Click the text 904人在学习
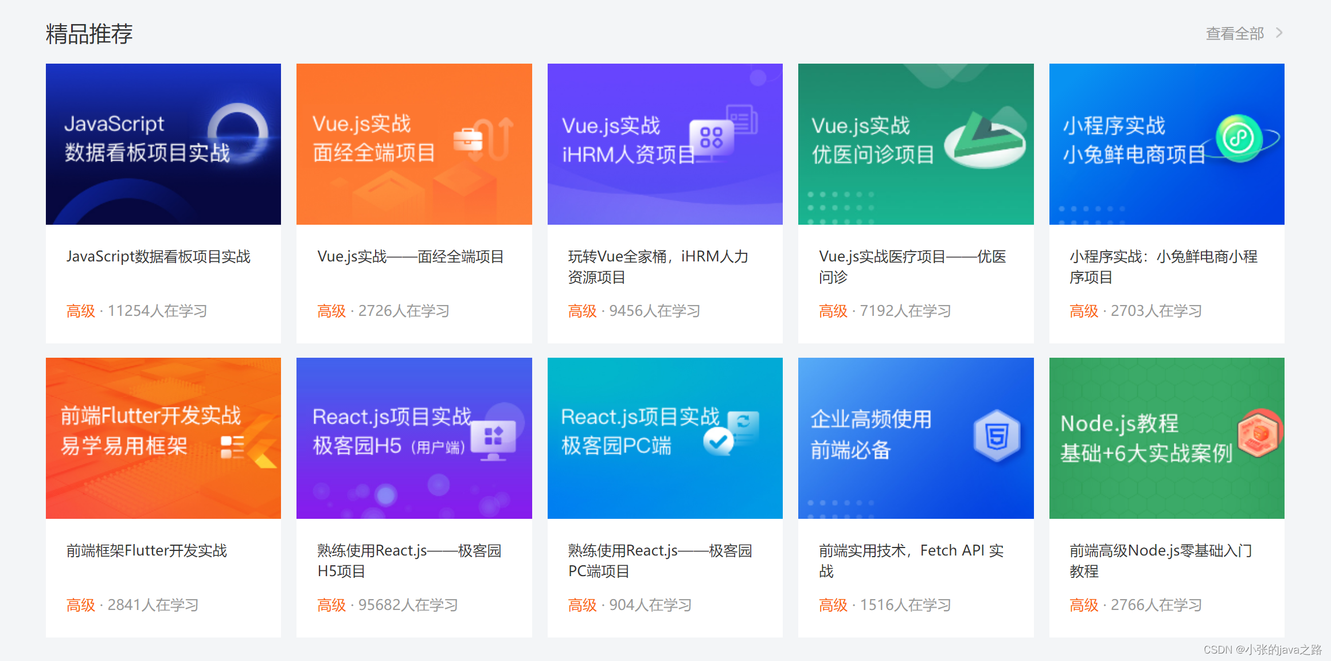Screen dimensions: 1331x661 [650, 605]
